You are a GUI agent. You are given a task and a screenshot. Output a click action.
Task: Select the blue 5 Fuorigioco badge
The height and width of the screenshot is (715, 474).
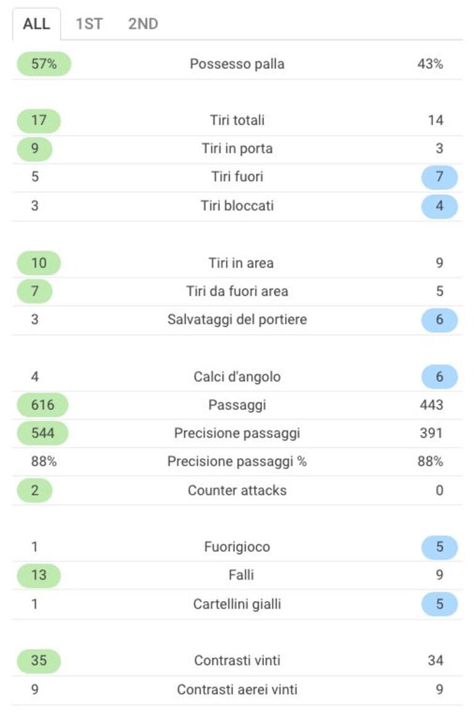click(439, 547)
